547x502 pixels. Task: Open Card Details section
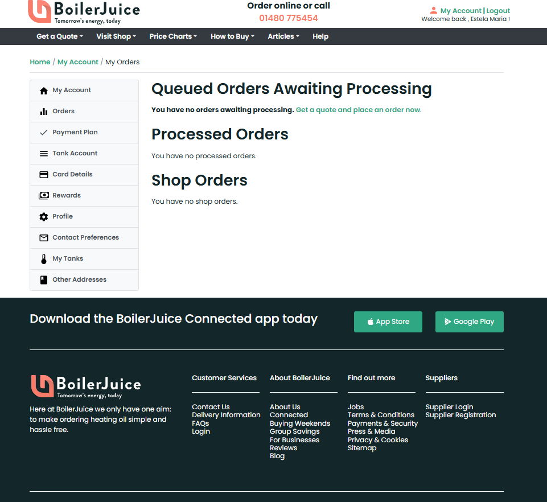[84, 174]
